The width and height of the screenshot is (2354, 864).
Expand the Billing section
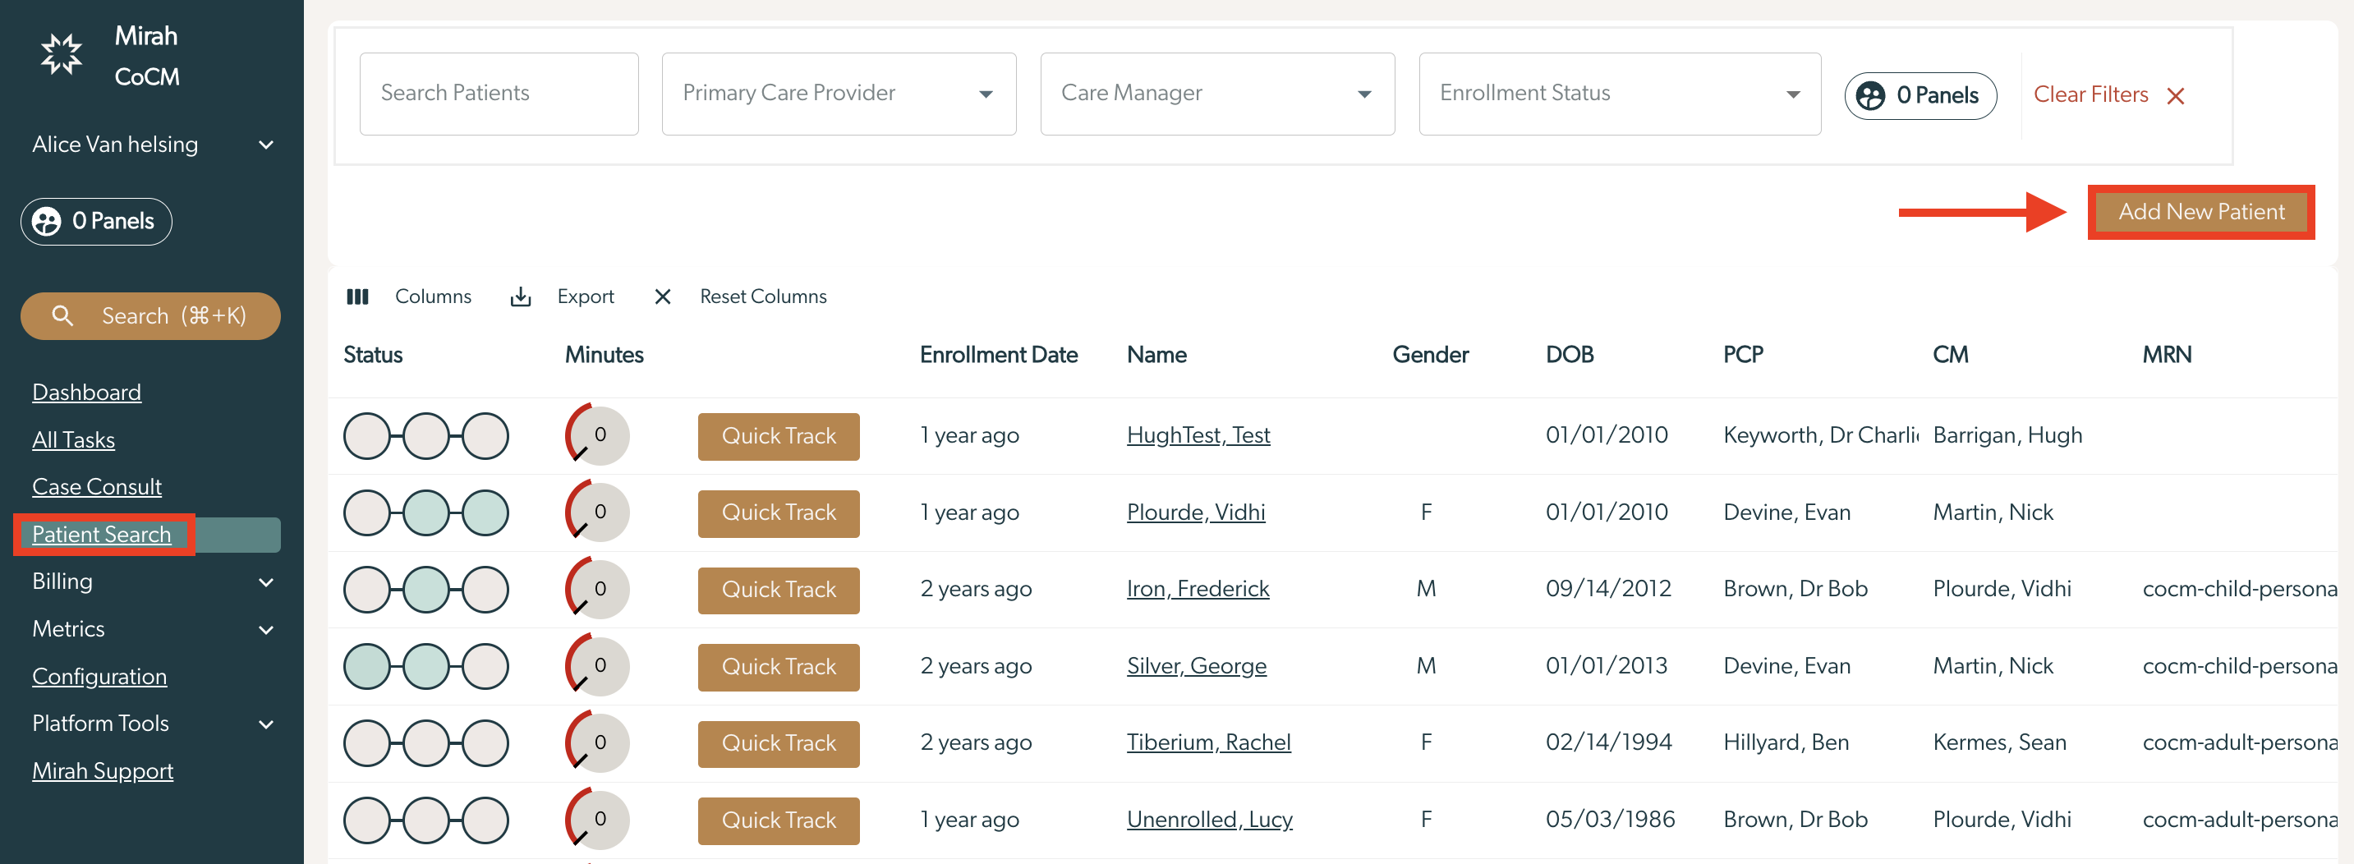(152, 581)
